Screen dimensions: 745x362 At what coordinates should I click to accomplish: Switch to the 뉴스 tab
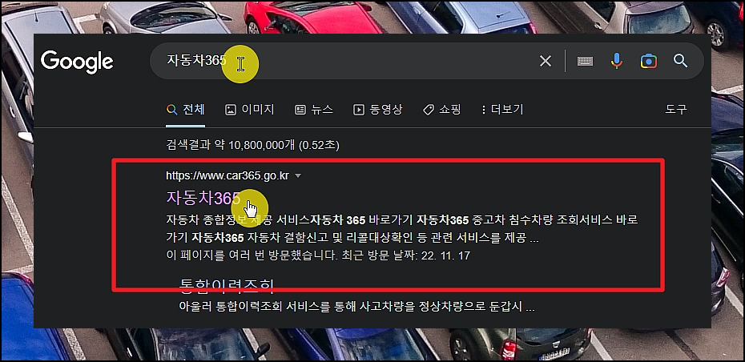(313, 110)
